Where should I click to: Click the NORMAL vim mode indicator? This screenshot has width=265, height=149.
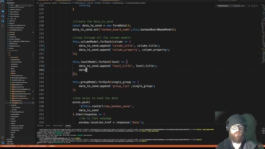[x=52, y=146]
